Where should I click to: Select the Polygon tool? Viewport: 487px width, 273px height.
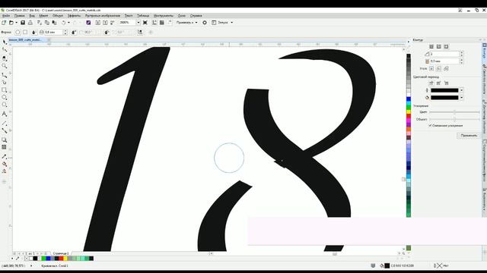5,105
